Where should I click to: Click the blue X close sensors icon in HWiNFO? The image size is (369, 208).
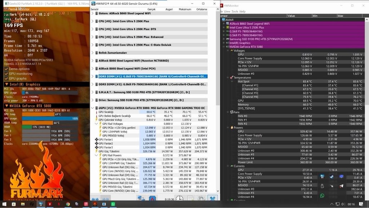pos(213,199)
